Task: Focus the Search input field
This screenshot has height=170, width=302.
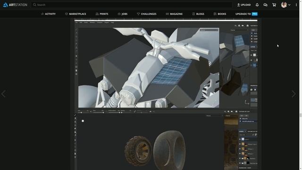Action: click(132, 5)
